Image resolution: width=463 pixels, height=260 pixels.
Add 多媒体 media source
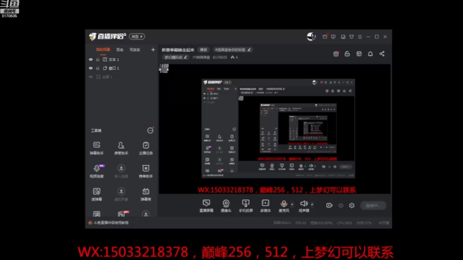click(265, 206)
